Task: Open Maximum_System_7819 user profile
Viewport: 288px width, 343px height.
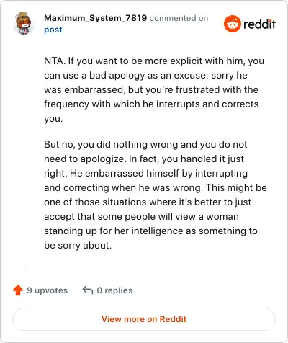Action: click(x=95, y=18)
